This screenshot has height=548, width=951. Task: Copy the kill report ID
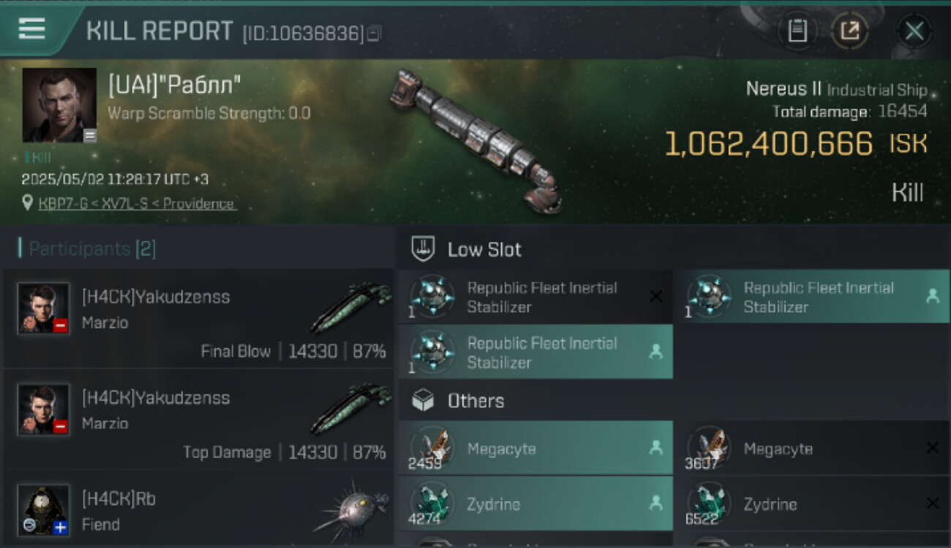374,33
